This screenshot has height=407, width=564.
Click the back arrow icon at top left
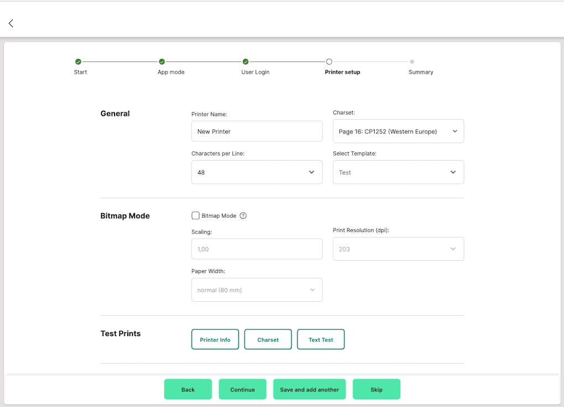click(11, 23)
